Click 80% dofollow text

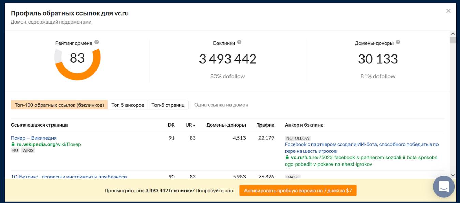[x=228, y=76]
